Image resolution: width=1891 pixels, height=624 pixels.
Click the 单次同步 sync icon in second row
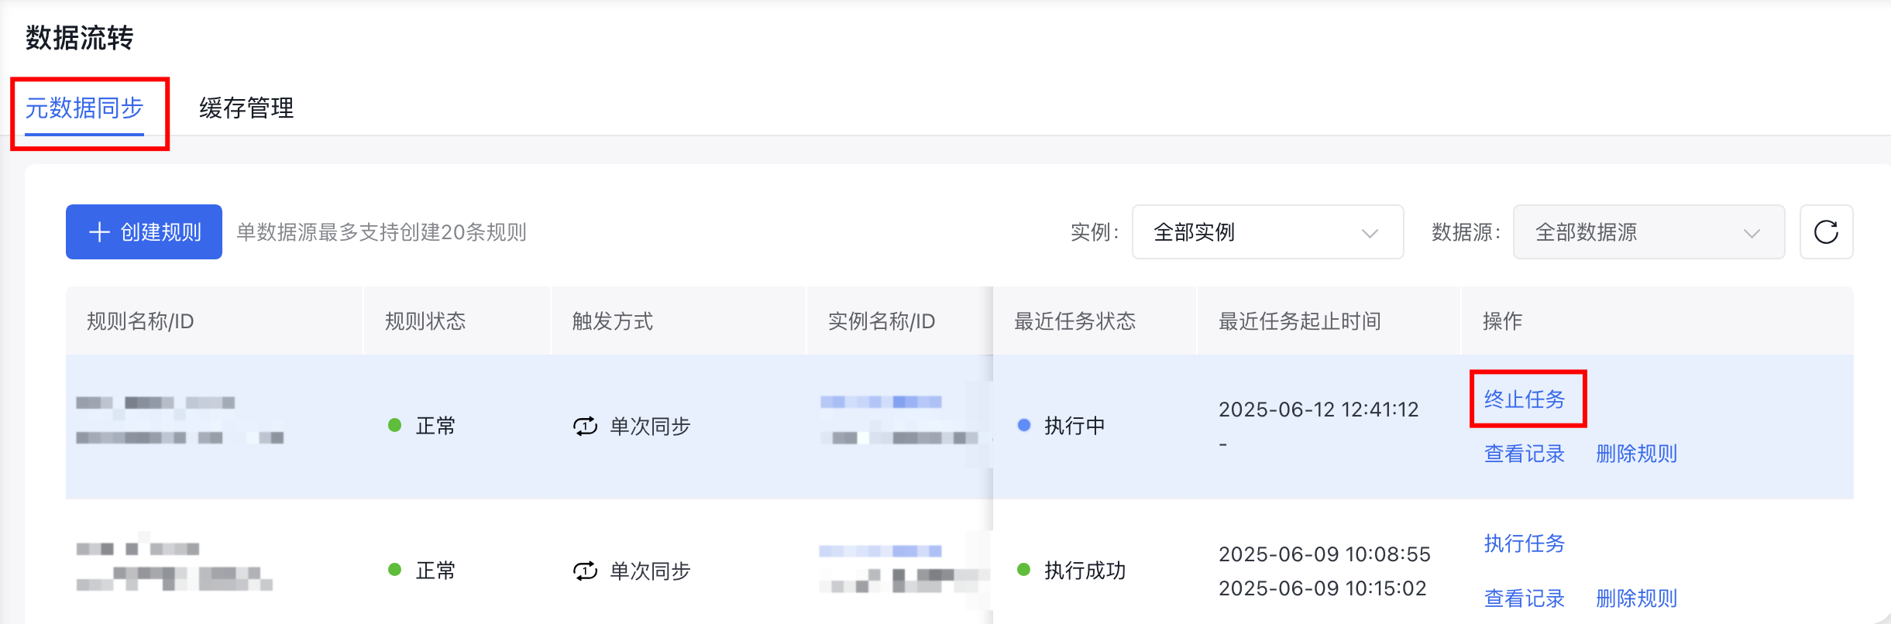(x=585, y=571)
